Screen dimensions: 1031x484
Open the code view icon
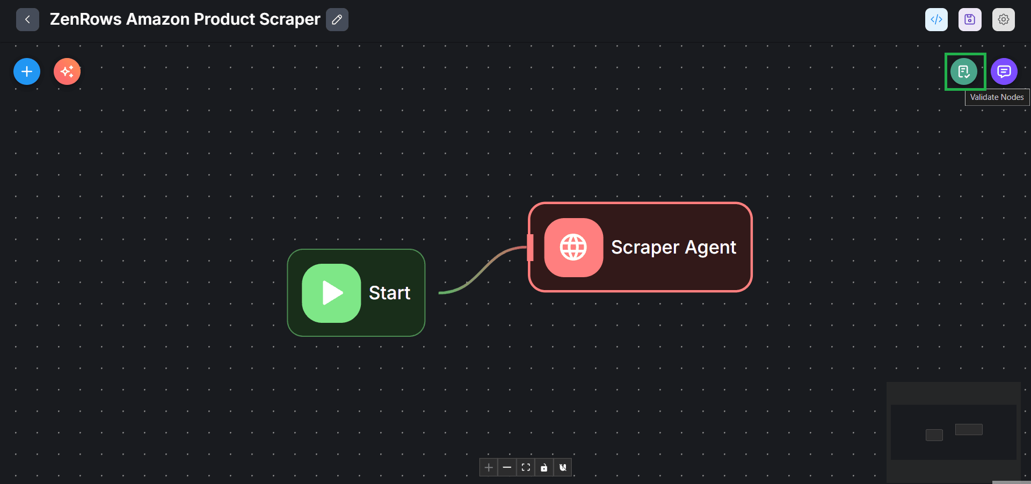pyautogui.click(x=936, y=20)
